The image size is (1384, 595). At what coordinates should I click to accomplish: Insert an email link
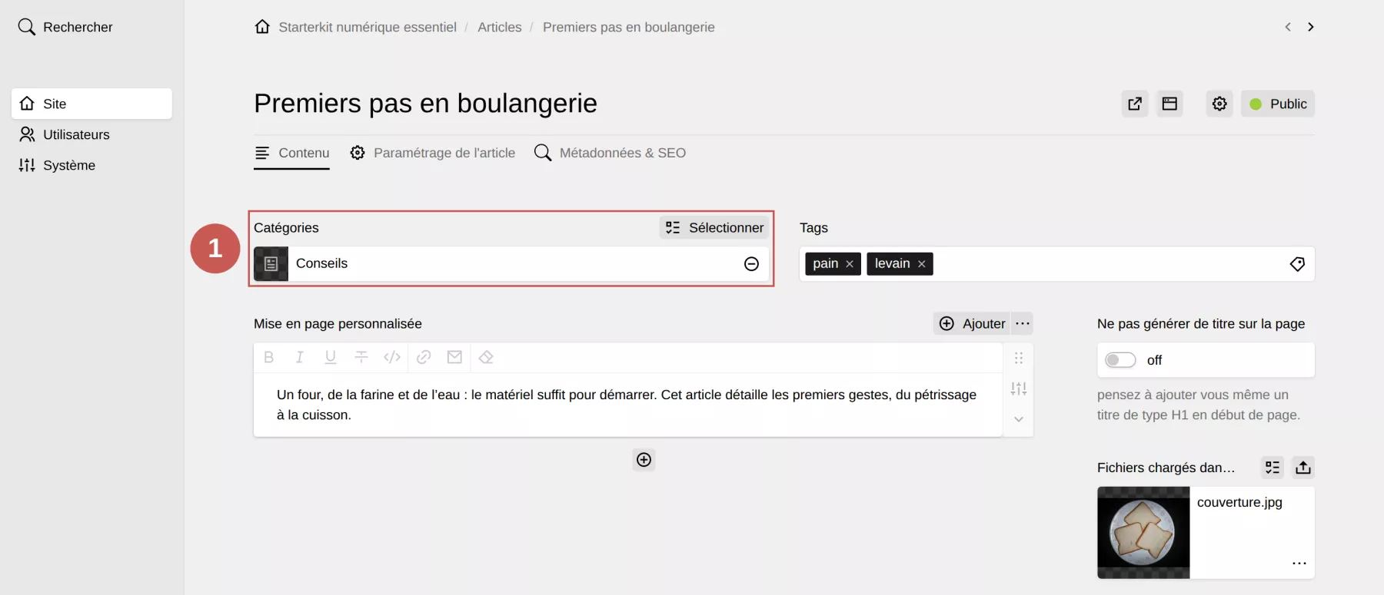pos(454,357)
